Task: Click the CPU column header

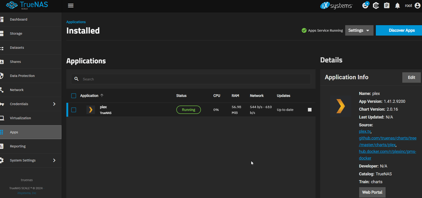Action: click(x=217, y=96)
